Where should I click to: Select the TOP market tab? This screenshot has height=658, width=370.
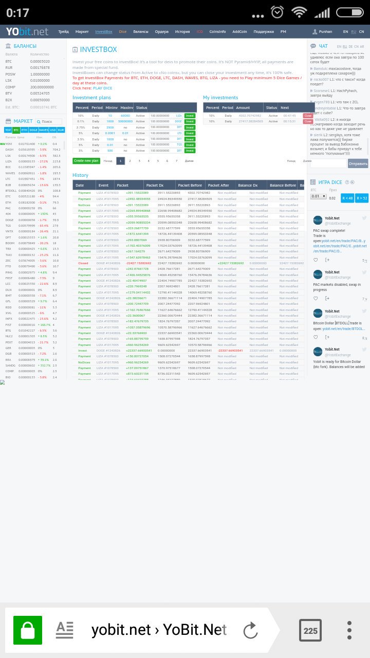point(9,130)
